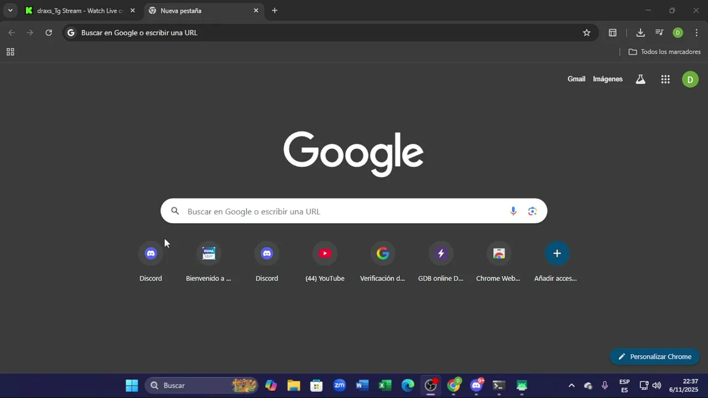Click the Windows taskbar Buscar field
708x398 pixels.
[x=201, y=385]
